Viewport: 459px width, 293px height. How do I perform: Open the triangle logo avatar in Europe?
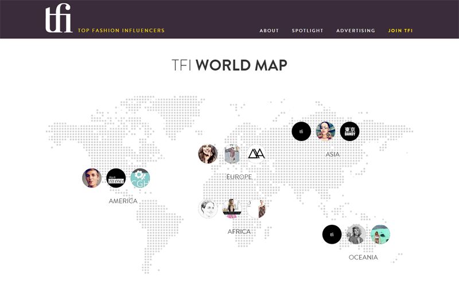tap(256, 154)
